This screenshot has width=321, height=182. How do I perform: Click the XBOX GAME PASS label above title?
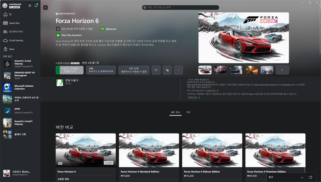click(x=65, y=14)
